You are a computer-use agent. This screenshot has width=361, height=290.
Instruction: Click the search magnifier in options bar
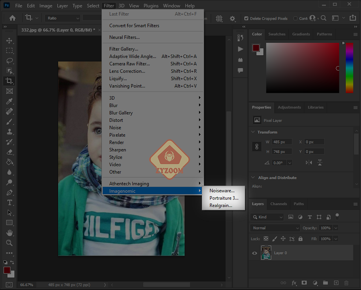[x=323, y=18]
